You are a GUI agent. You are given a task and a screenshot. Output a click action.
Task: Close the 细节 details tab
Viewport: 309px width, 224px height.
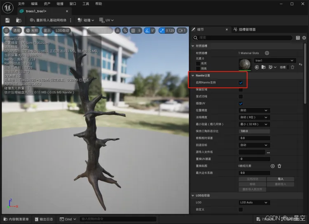click(x=227, y=30)
